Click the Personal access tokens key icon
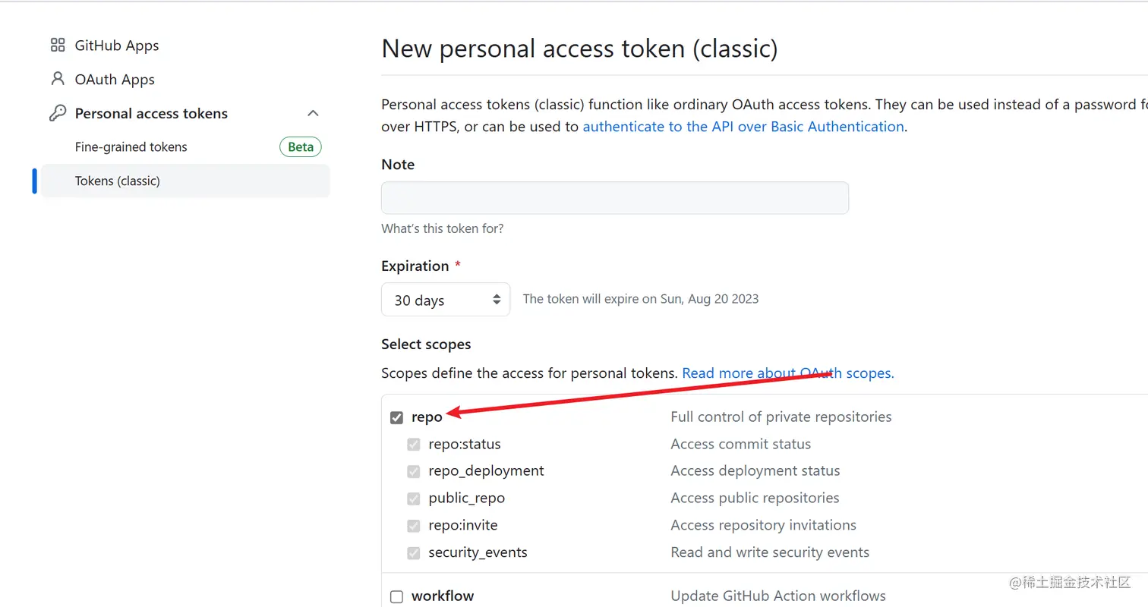The width and height of the screenshot is (1148, 607). coord(58,113)
